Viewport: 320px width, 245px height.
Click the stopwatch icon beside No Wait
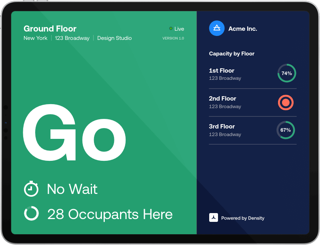(x=31, y=189)
